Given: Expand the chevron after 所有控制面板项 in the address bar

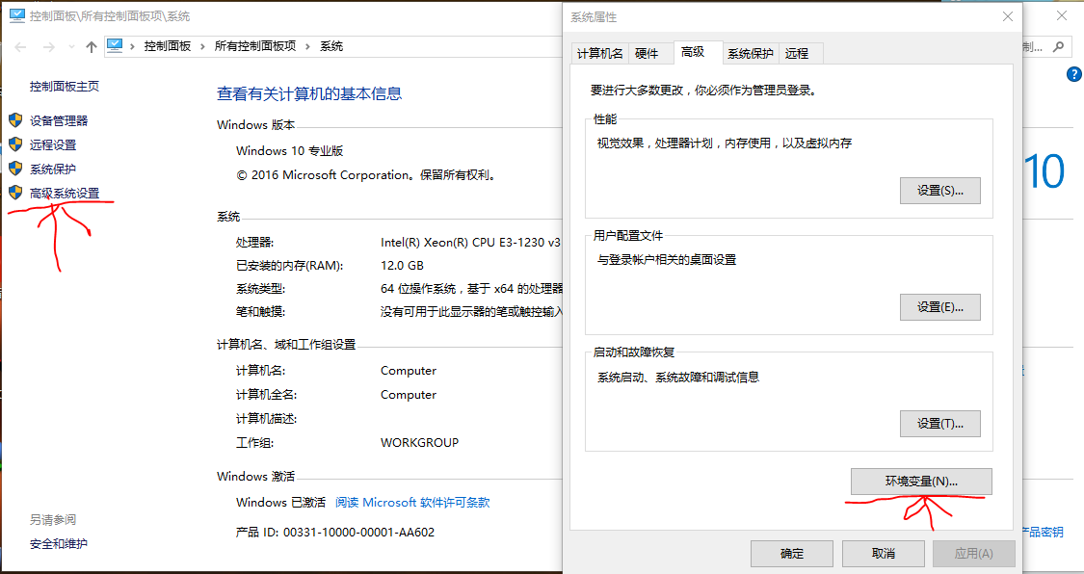Looking at the screenshot, I should tap(307, 46).
